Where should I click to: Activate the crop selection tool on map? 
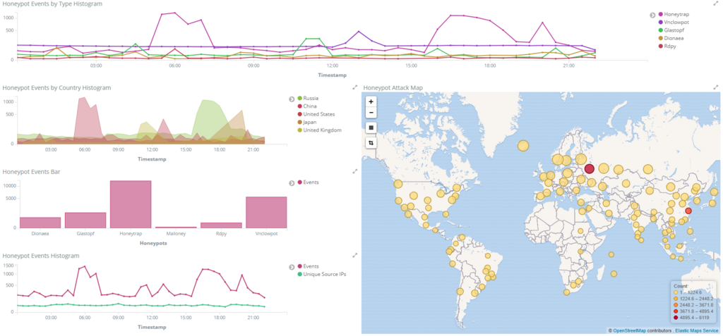371,143
